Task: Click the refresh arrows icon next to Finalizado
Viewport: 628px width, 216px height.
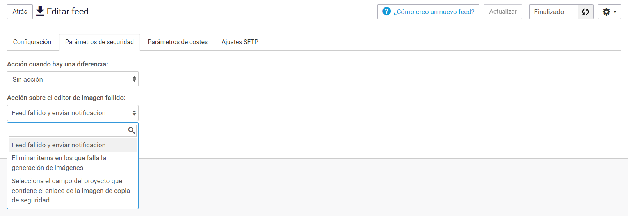Action: (x=585, y=12)
